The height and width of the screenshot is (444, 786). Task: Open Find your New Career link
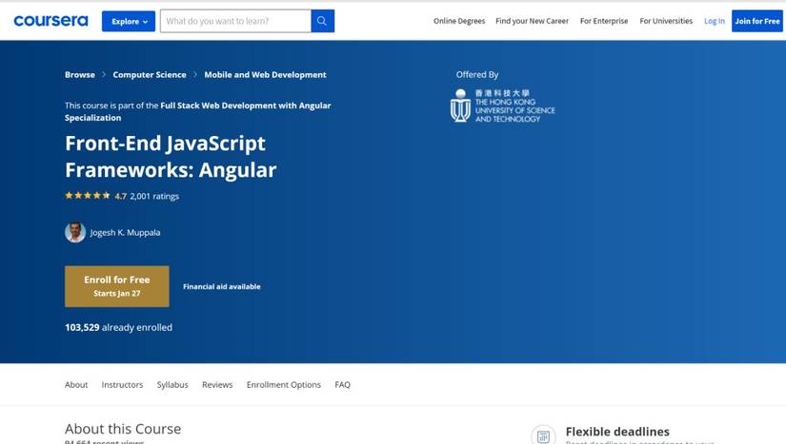point(532,21)
